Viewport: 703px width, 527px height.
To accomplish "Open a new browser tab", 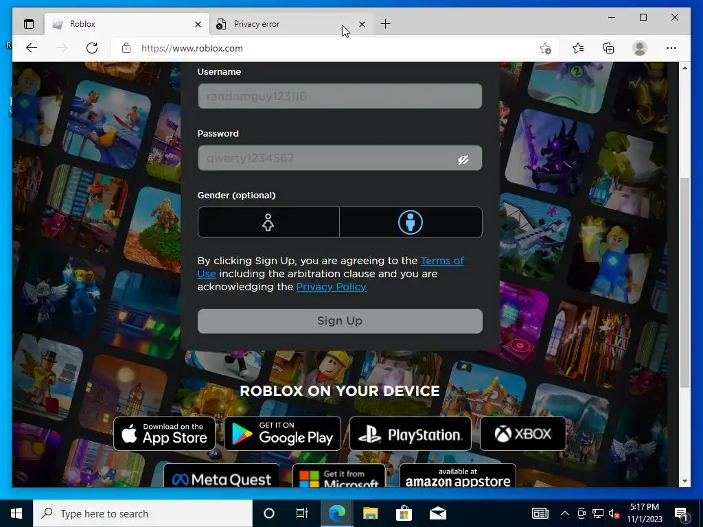I will [x=385, y=24].
